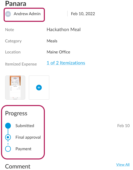Viewport: 133px width, 170px height.
Task: Open the receipt image thumbnail
Action: 15,88
